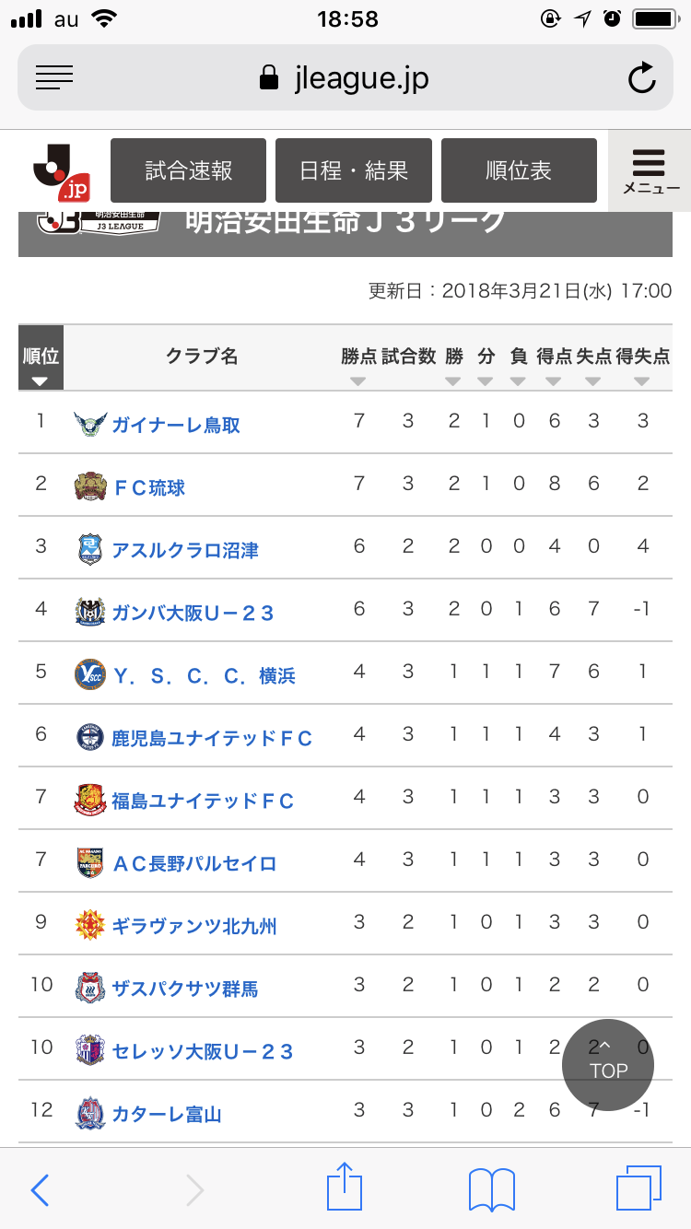Open Safari bookmarks book icon

(492, 1188)
